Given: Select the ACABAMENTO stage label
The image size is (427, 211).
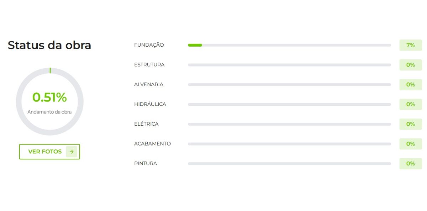Looking at the screenshot, I should coord(152,144).
